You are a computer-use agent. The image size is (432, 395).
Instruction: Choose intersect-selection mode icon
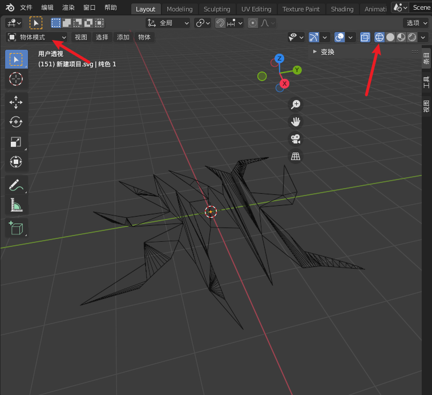click(99, 23)
